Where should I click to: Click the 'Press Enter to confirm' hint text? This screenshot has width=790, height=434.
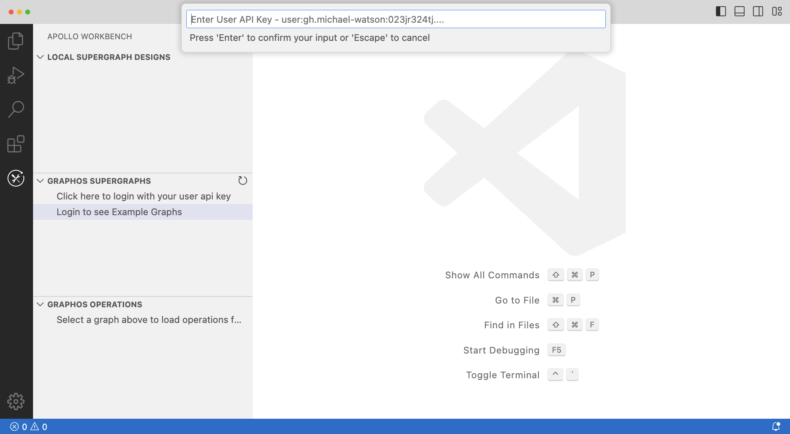309,38
